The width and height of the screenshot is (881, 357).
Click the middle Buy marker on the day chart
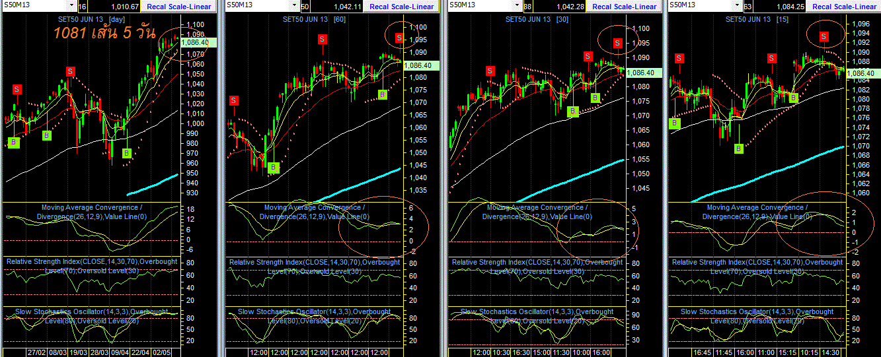[47, 135]
